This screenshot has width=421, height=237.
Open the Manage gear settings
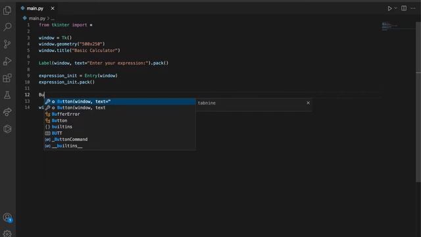7,234
